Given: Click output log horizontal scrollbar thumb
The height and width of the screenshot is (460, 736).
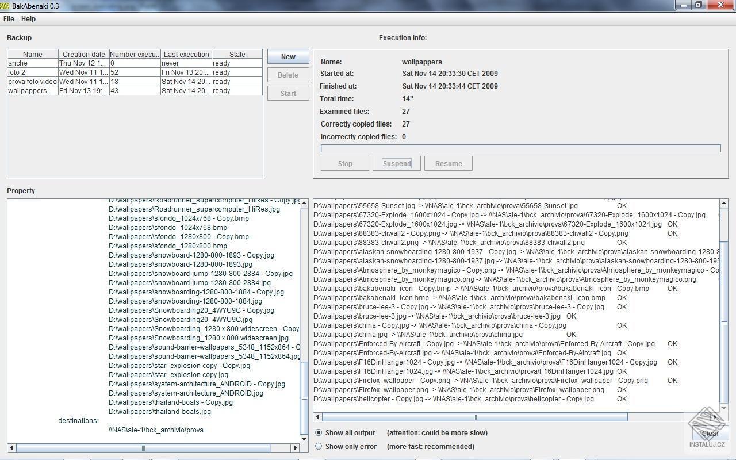Looking at the screenshot, I should coord(474,417).
